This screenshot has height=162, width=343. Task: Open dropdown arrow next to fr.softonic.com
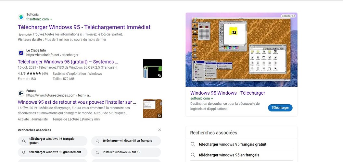coord(51,19)
